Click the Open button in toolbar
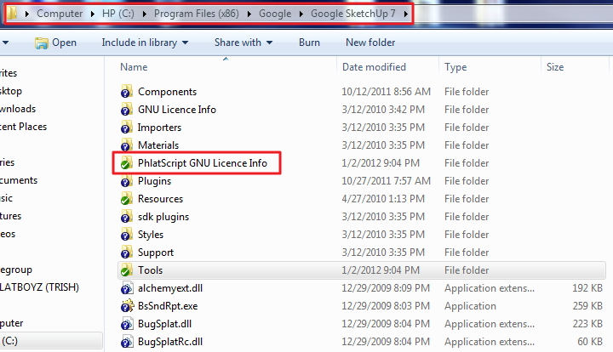This screenshot has width=613, height=352. 56,43
